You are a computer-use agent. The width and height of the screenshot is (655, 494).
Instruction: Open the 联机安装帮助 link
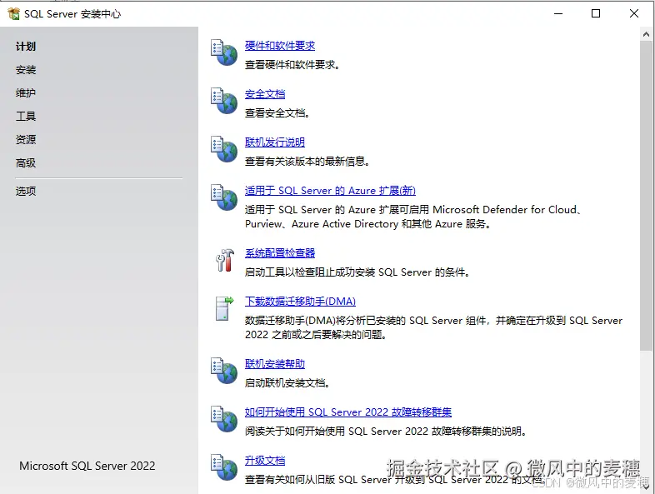[x=275, y=364]
